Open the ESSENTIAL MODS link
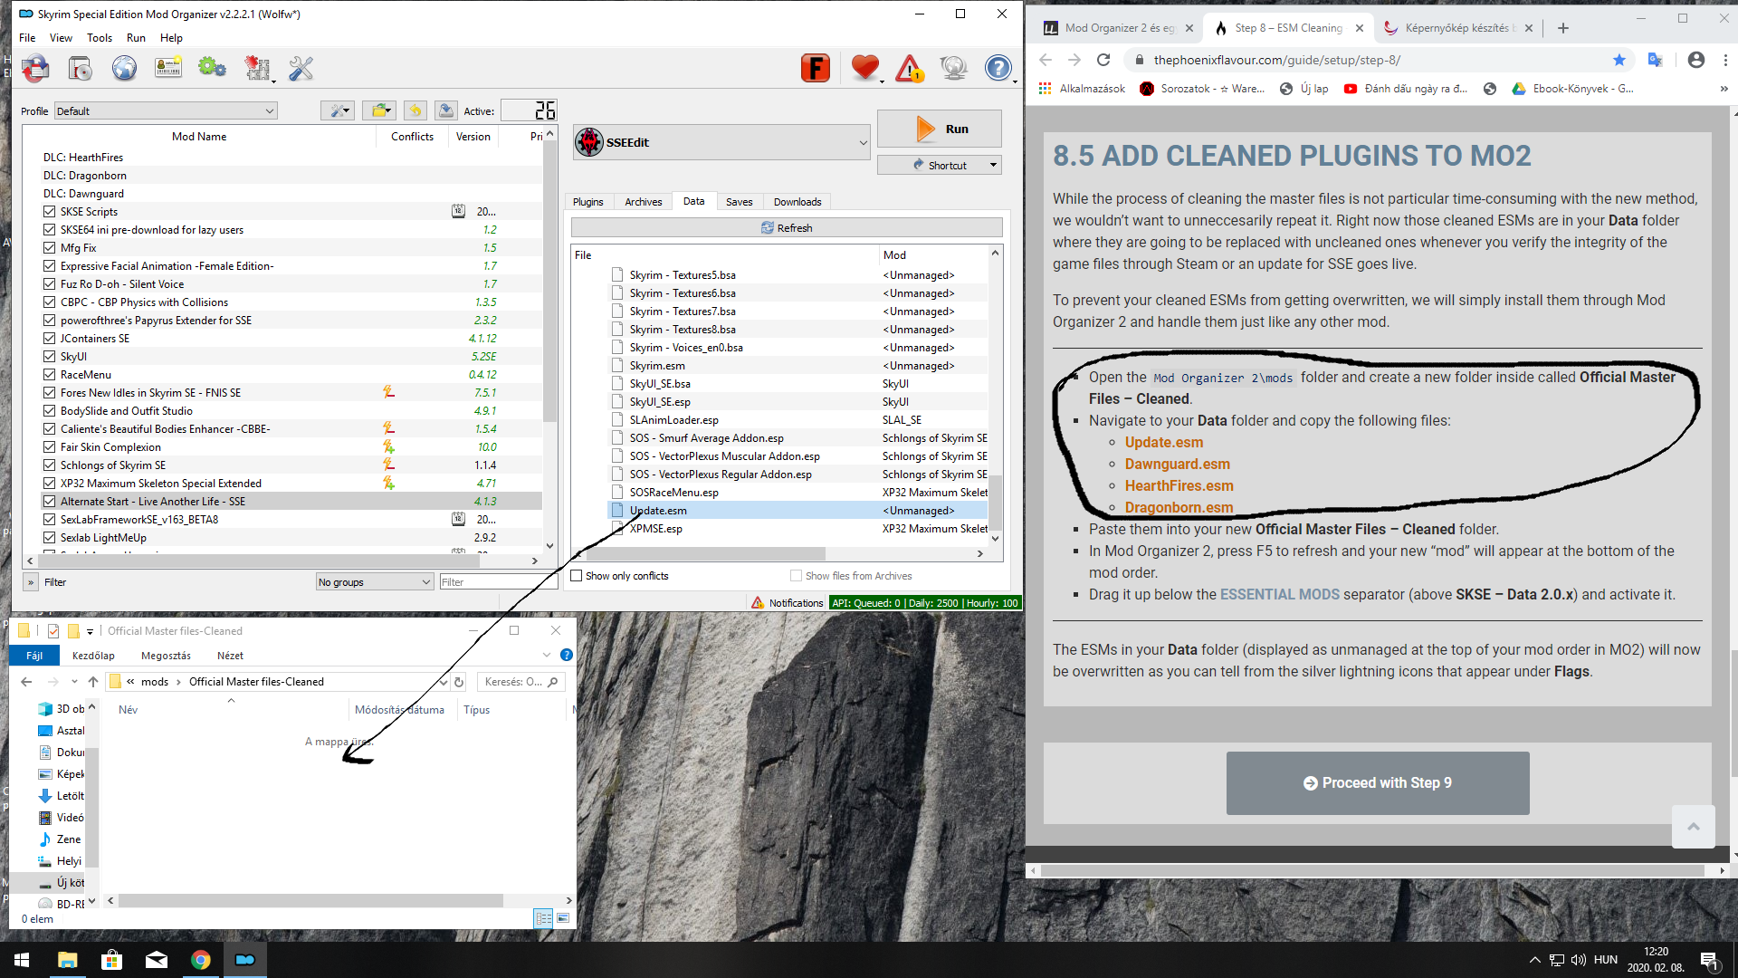Image resolution: width=1738 pixels, height=978 pixels. [x=1280, y=595]
